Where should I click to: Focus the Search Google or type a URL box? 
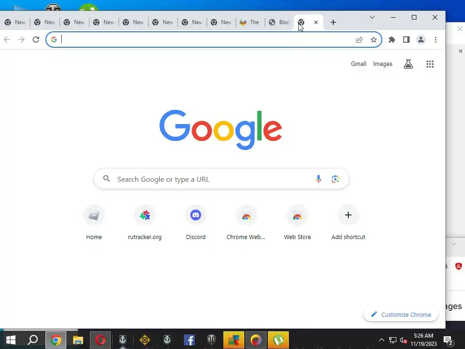[x=221, y=179]
